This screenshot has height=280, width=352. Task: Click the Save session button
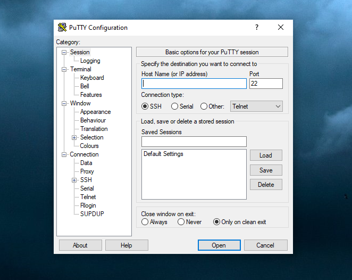tap(266, 170)
